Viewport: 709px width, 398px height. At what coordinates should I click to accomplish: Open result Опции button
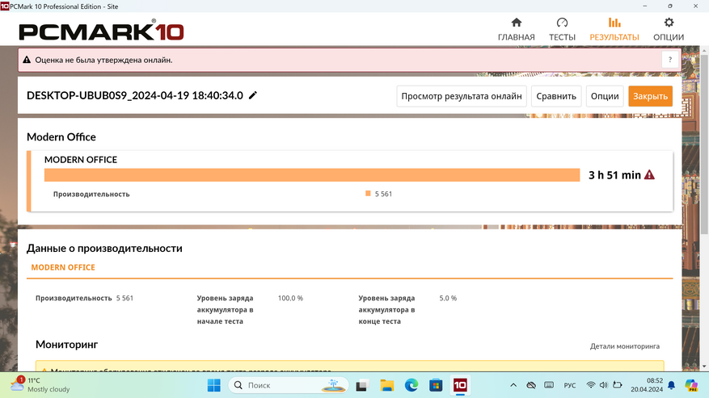(x=605, y=96)
